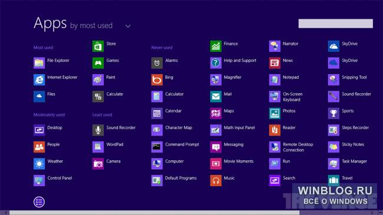Click the 'Most used' group heading
383x215 pixels.
tap(43, 48)
